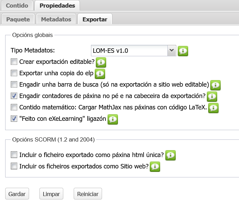Open help for exportados como Sitio web
The image size is (239, 204).
(155, 166)
